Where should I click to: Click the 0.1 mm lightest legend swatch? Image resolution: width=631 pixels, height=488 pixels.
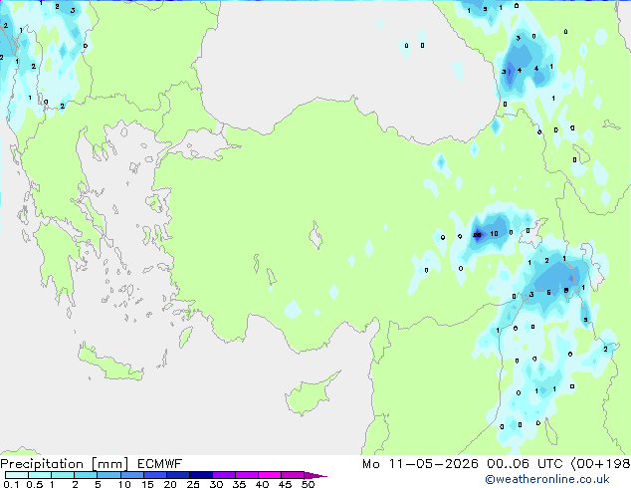point(17,475)
